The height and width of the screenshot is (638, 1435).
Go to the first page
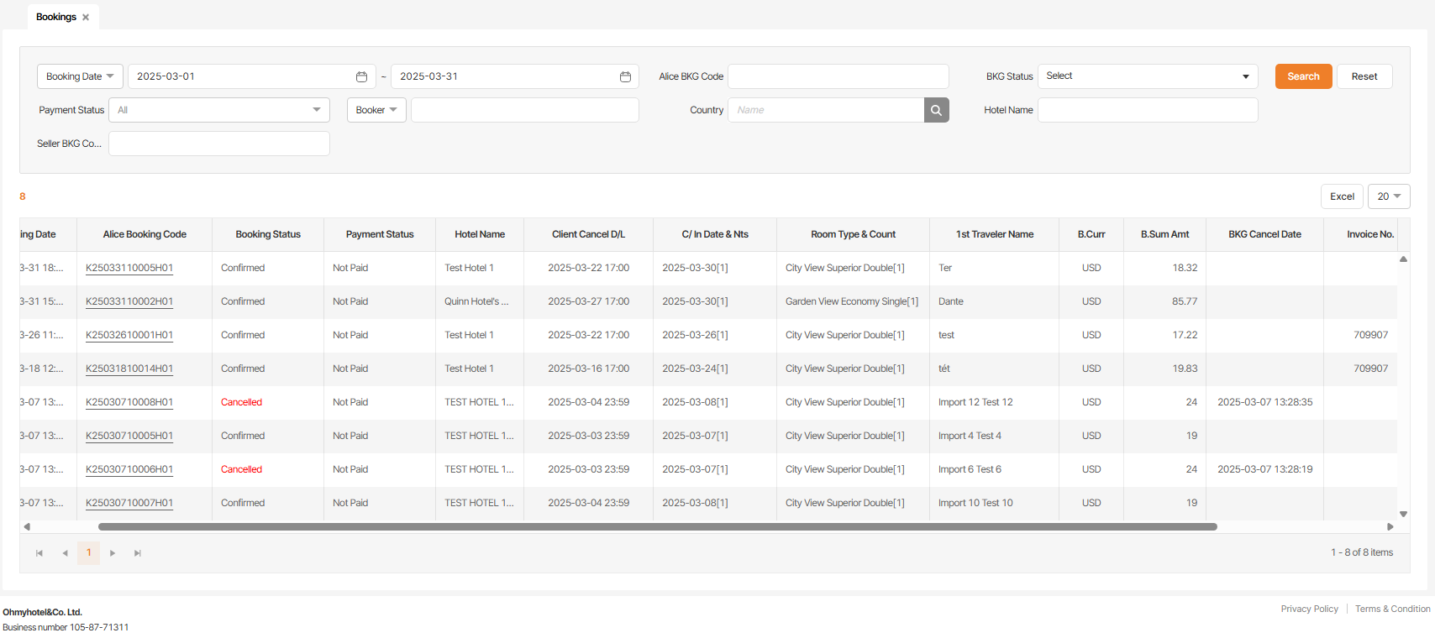tap(39, 553)
